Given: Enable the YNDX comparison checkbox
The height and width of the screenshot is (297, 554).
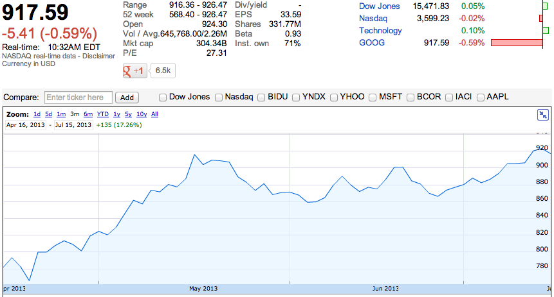Looking at the screenshot, I should (296, 98).
